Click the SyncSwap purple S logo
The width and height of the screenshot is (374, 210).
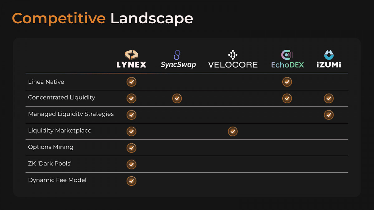pyautogui.click(x=177, y=55)
